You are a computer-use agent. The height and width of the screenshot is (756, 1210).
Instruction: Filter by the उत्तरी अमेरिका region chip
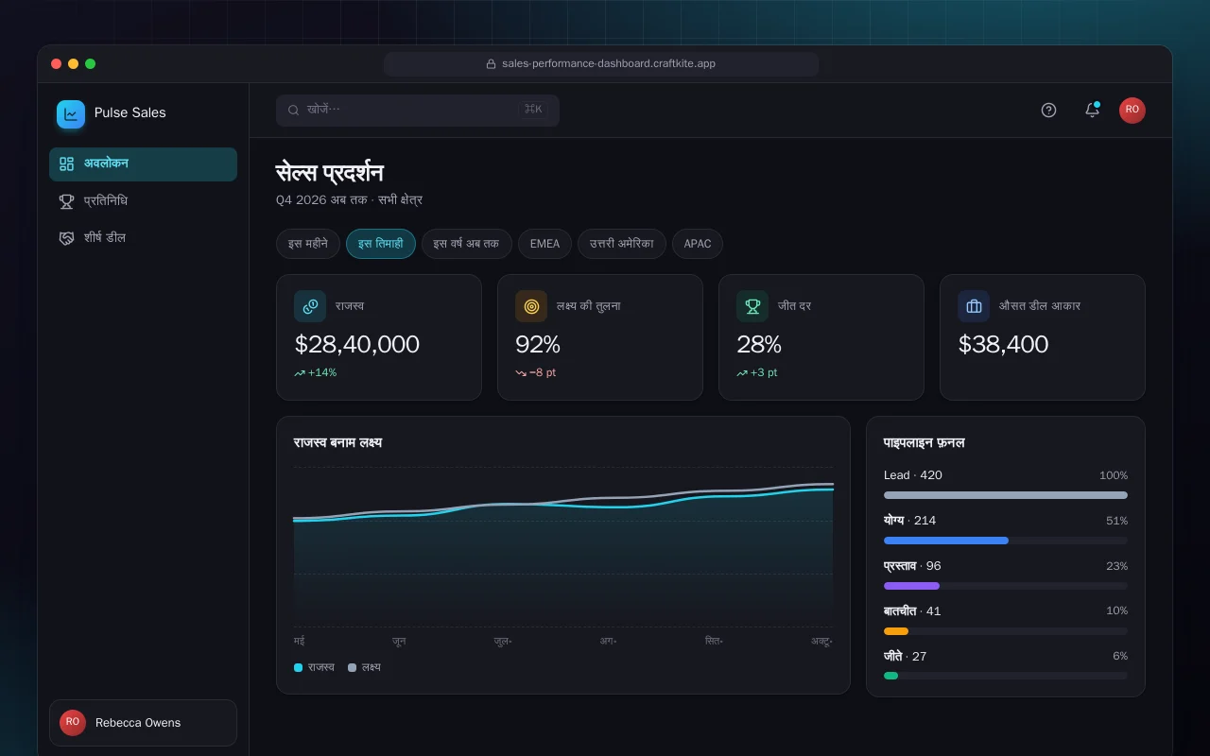622,244
